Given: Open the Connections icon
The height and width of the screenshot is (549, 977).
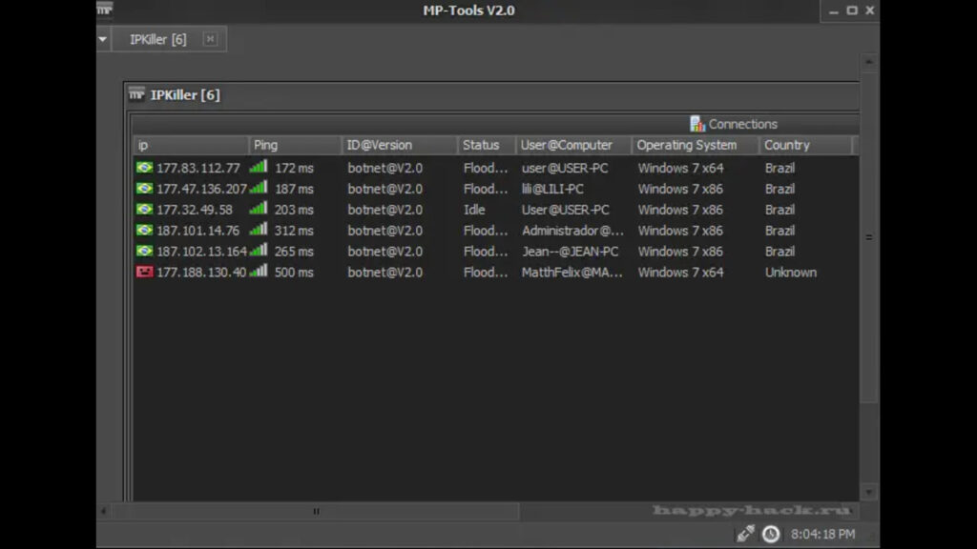Looking at the screenshot, I should tap(696, 124).
